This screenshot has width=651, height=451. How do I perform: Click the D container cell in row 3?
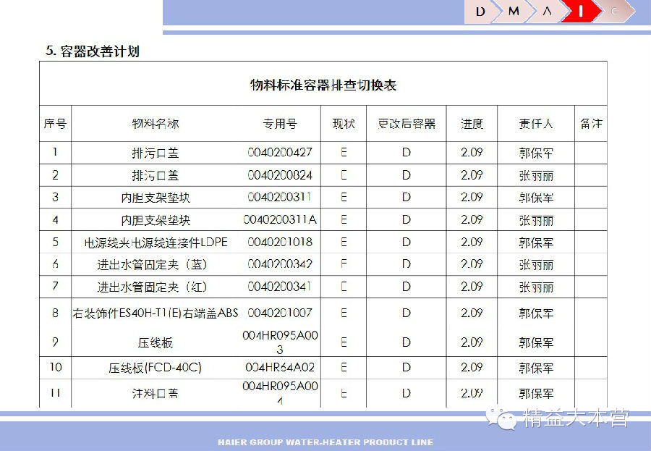406,197
